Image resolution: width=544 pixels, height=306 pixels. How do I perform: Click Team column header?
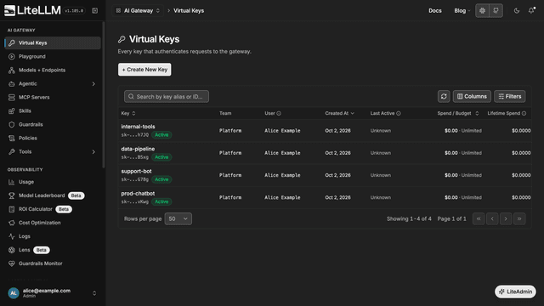pos(225,113)
